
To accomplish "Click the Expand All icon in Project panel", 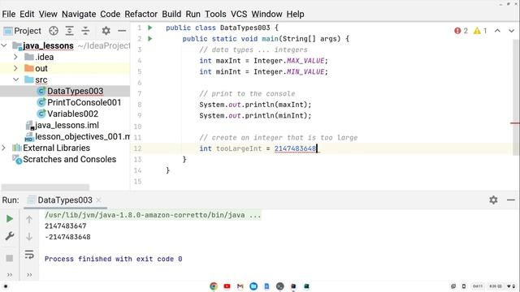I will coord(69,31).
